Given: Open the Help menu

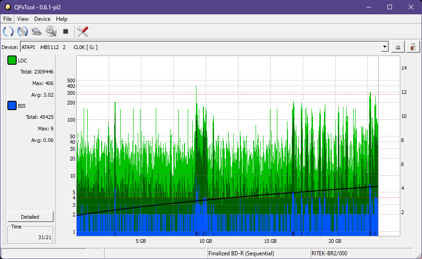Looking at the screenshot, I should coord(61,19).
